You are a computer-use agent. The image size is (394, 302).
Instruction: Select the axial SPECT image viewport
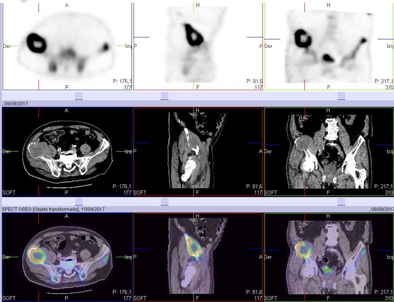[x=67, y=46]
